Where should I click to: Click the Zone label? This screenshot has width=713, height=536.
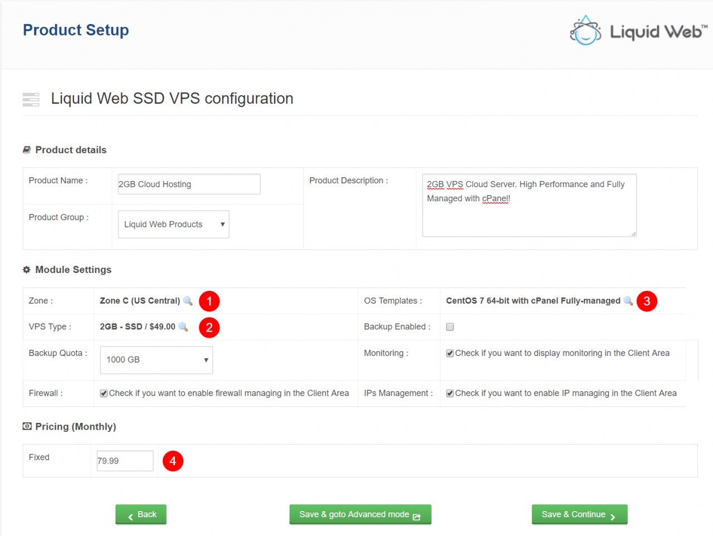(41, 301)
